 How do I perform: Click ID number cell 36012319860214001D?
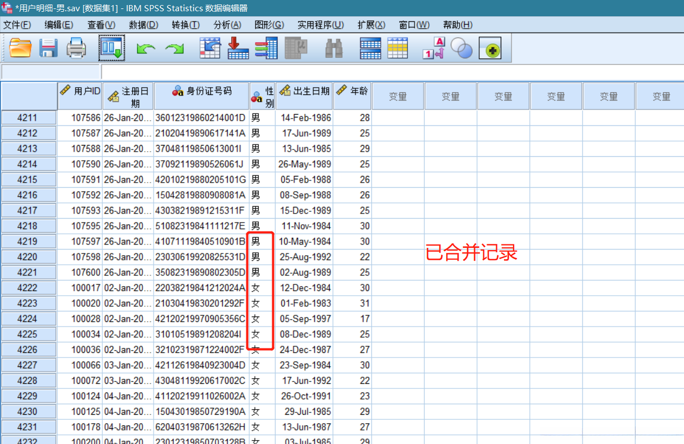pyautogui.click(x=201, y=118)
